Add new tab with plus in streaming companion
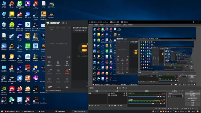 point(70,28)
